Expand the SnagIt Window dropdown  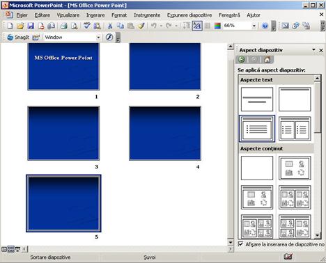point(98,38)
